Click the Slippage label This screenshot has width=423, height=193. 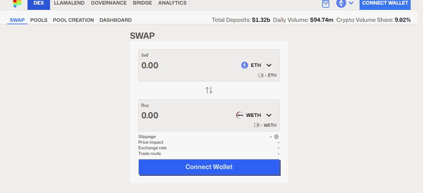[x=147, y=137]
